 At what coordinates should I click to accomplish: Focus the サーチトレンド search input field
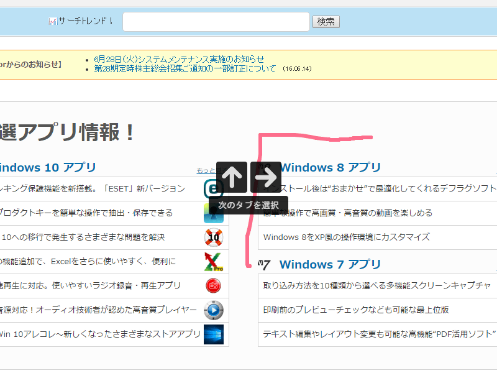(x=216, y=22)
